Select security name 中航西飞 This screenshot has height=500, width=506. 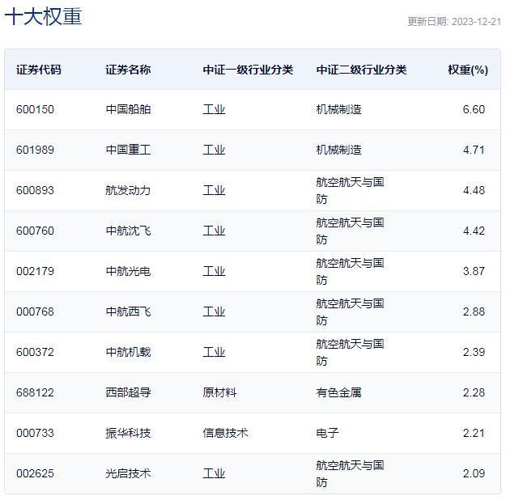(x=128, y=312)
